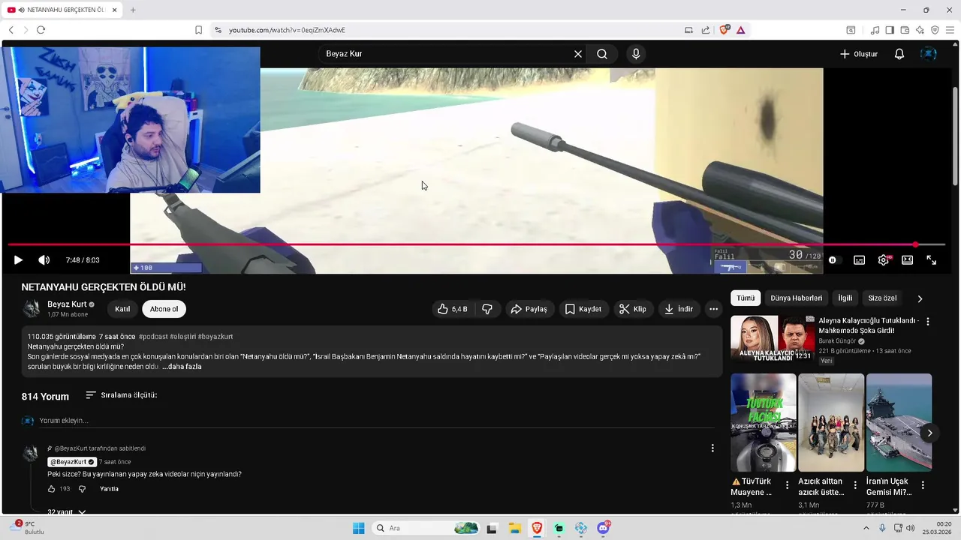Dislike the video with thumbs down

point(487,309)
